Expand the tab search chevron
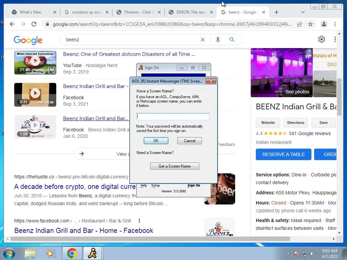Viewport: 347px width, 260px height. click(x=303, y=12)
